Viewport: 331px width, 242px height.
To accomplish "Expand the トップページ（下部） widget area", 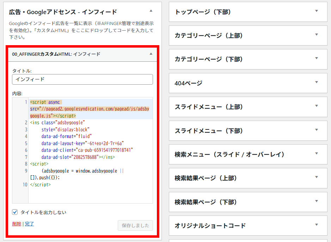I will point(316,11).
